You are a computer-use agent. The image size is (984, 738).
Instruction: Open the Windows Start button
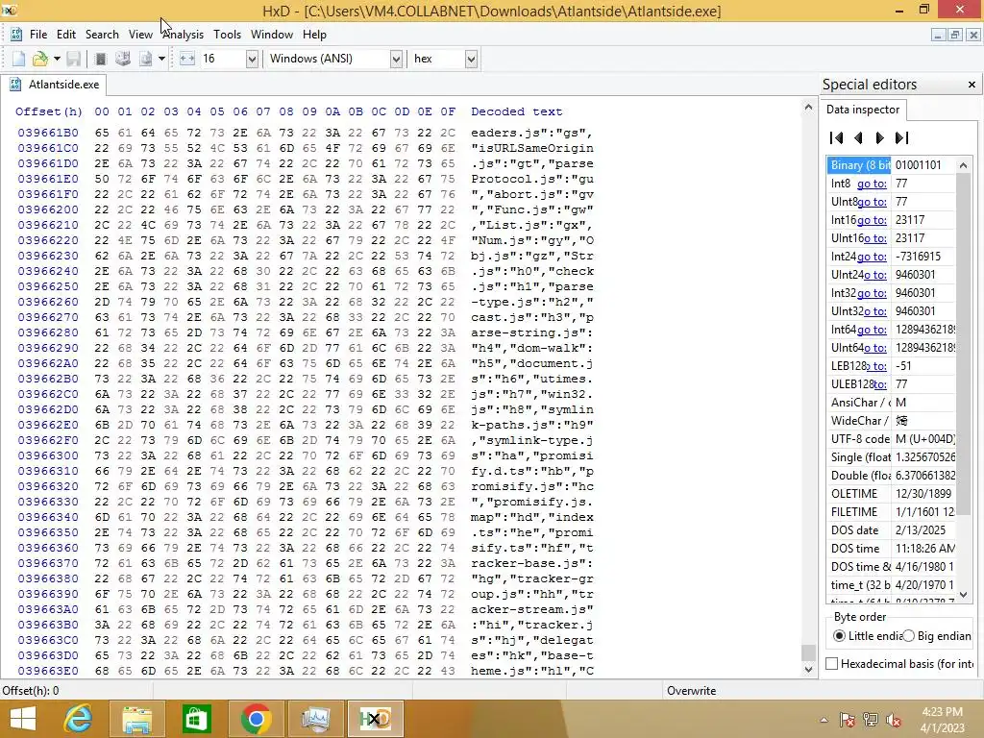pyautogui.click(x=23, y=719)
